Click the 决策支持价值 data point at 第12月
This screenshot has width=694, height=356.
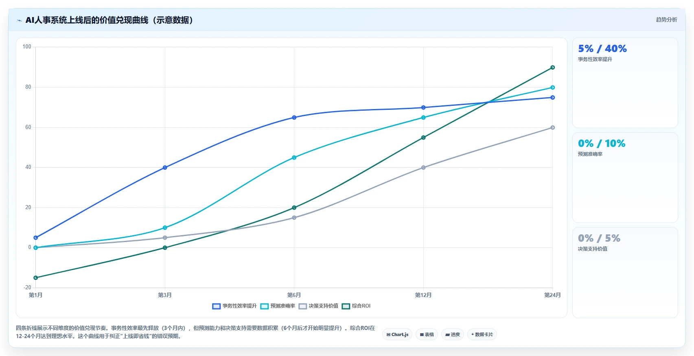click(423, 168)
